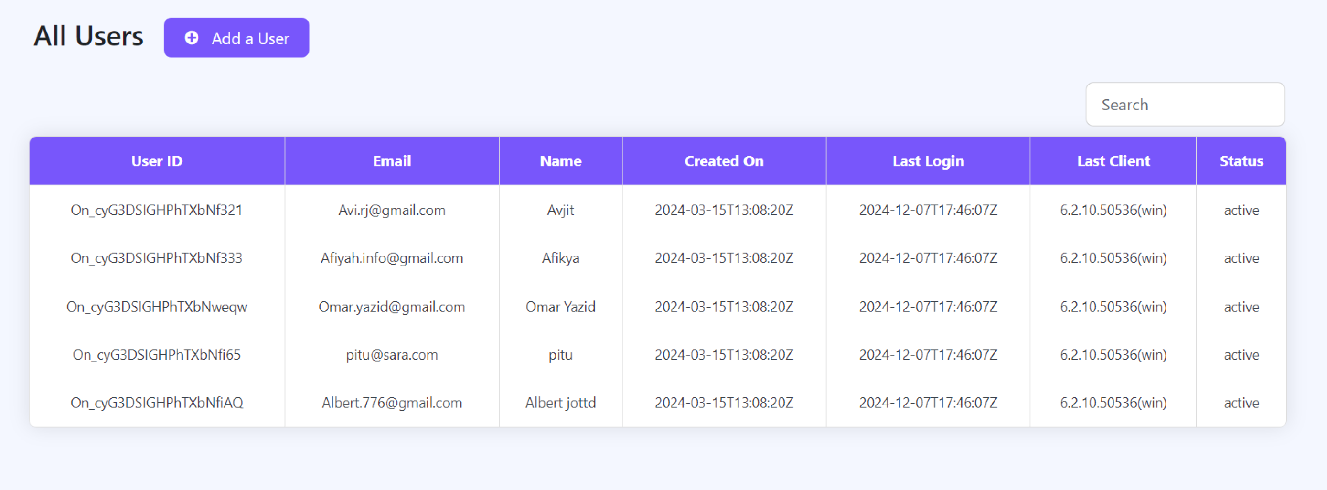Image resolution: width=1327 pixels, height=490 pixels.
Task: Click active status in Avjit's row
Action: click(x=1241, y=210)
